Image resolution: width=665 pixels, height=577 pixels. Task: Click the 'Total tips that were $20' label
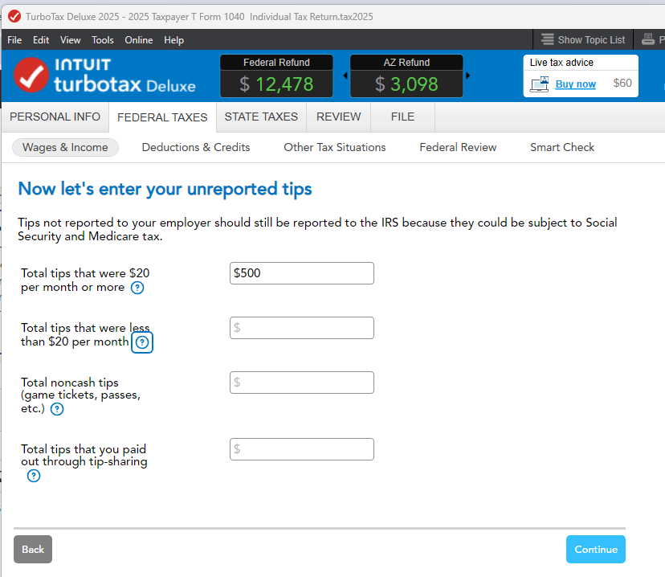tap(85, 272)
